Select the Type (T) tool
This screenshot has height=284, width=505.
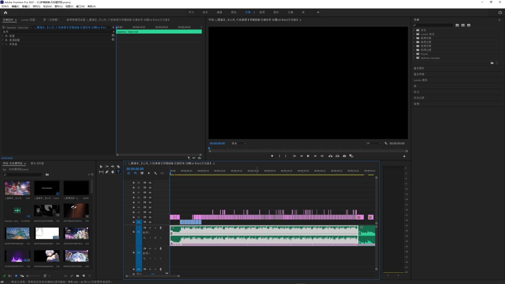coord(118,172)
